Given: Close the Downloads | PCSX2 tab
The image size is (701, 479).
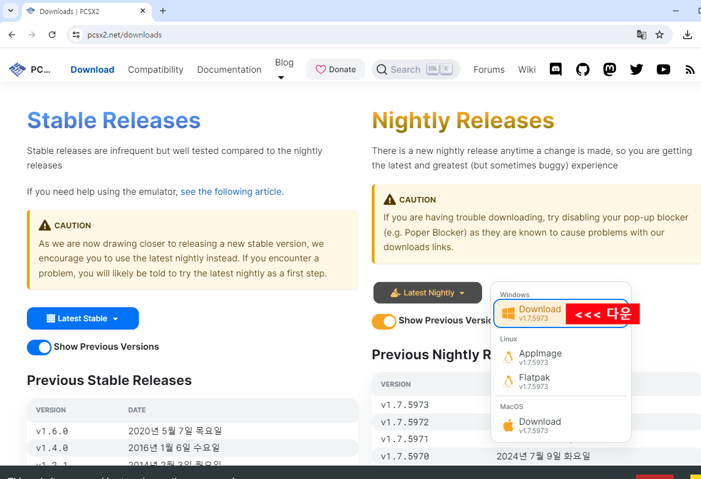Looking at the screenshot, I should pos(143,11).
